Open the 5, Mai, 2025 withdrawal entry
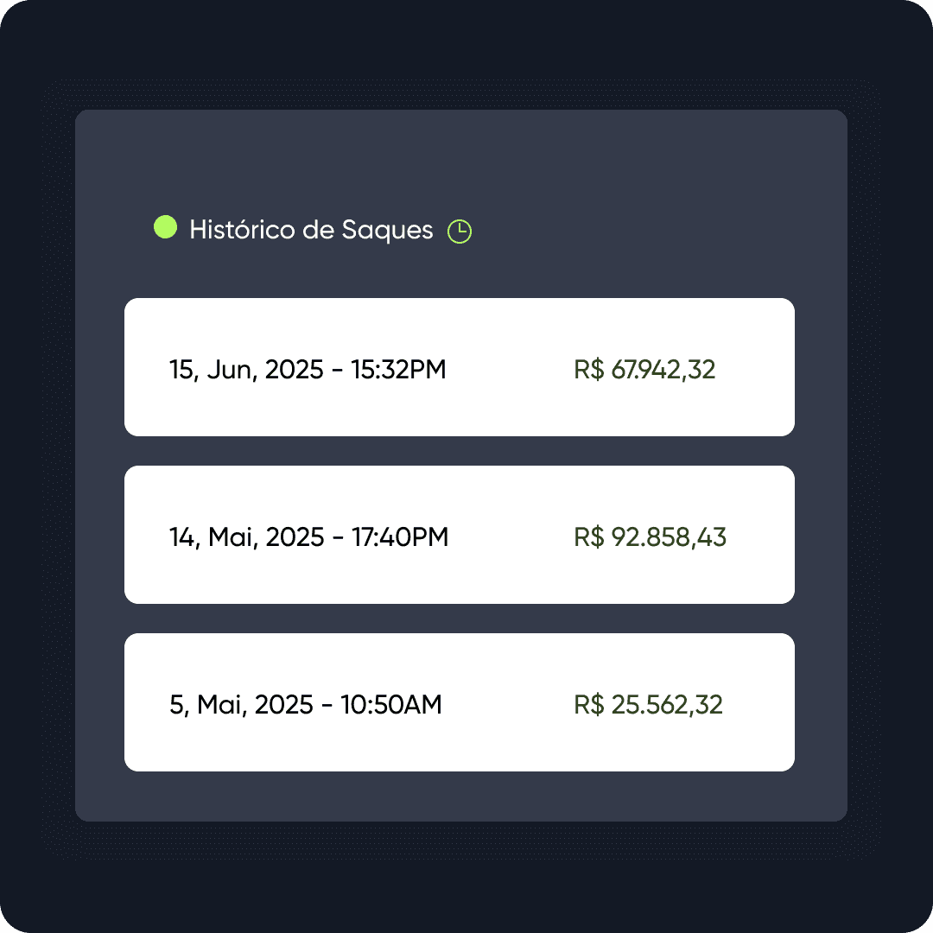 (459, 701)
